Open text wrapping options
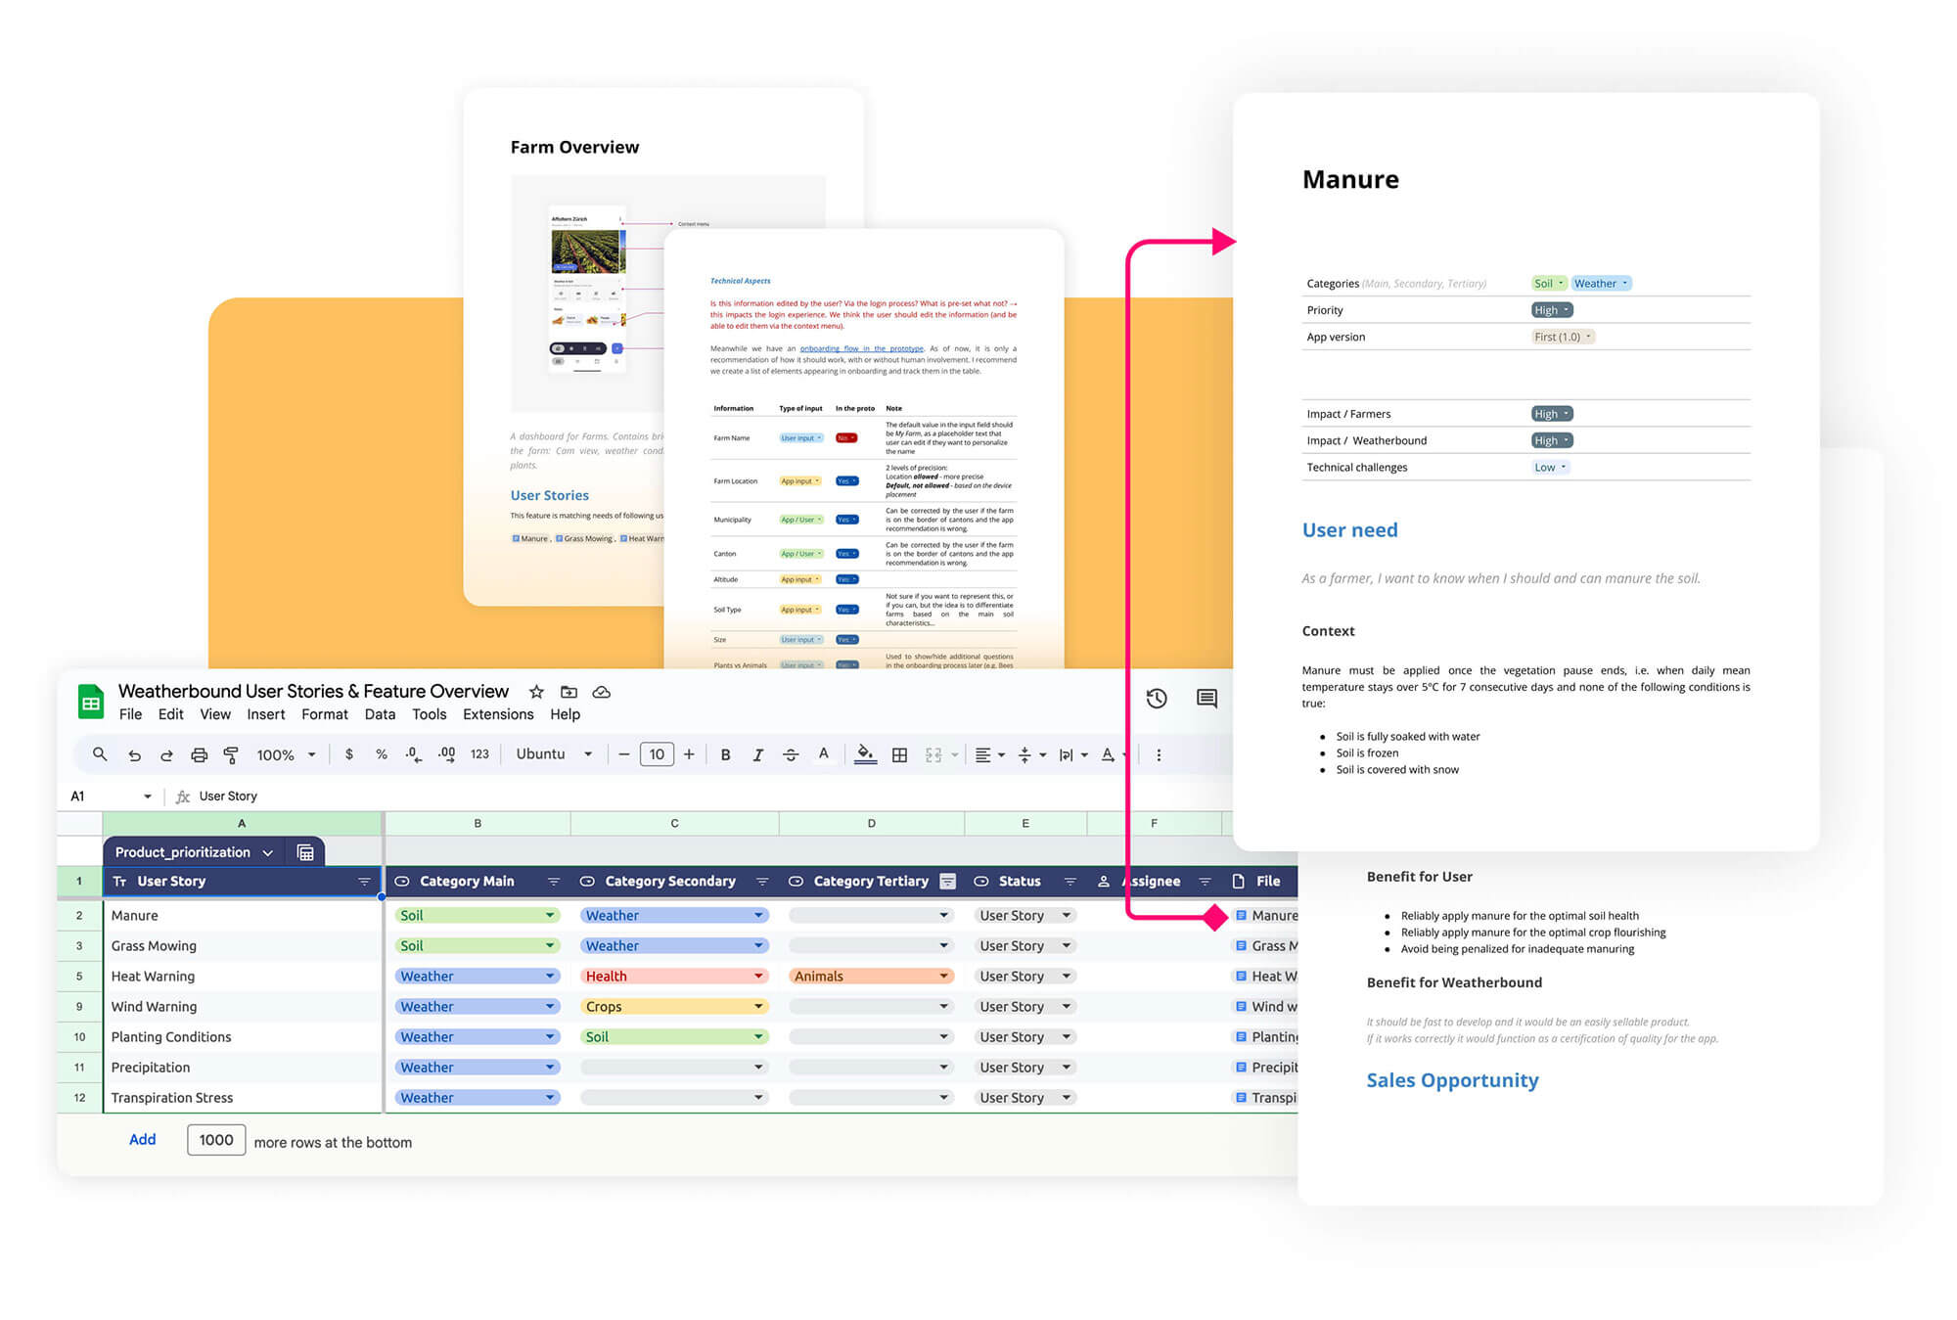1957x1320 pixels. tap(1073, 754)
